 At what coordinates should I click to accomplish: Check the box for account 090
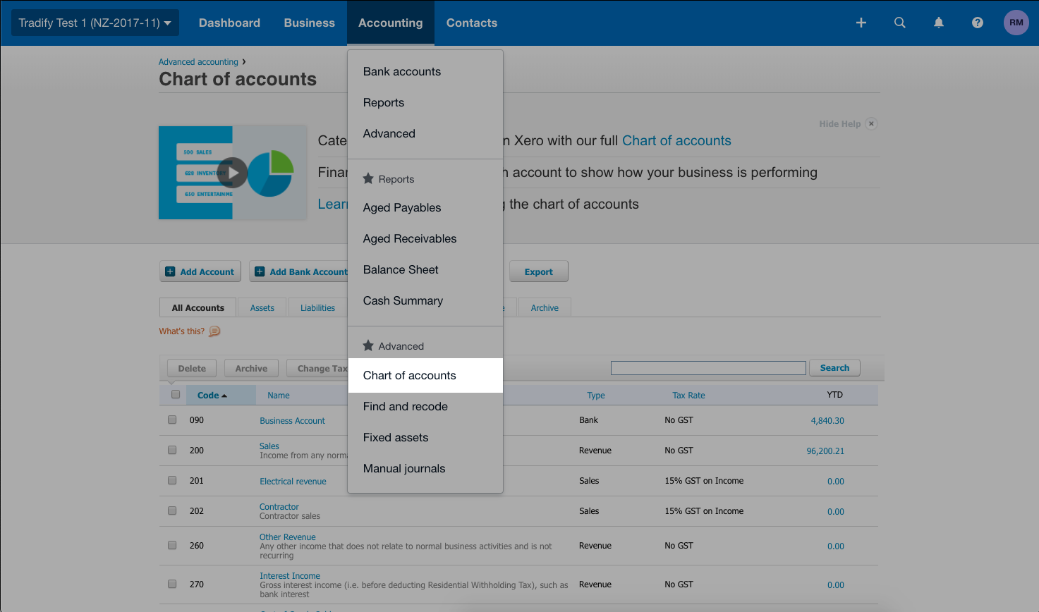[x=172, y=420]
